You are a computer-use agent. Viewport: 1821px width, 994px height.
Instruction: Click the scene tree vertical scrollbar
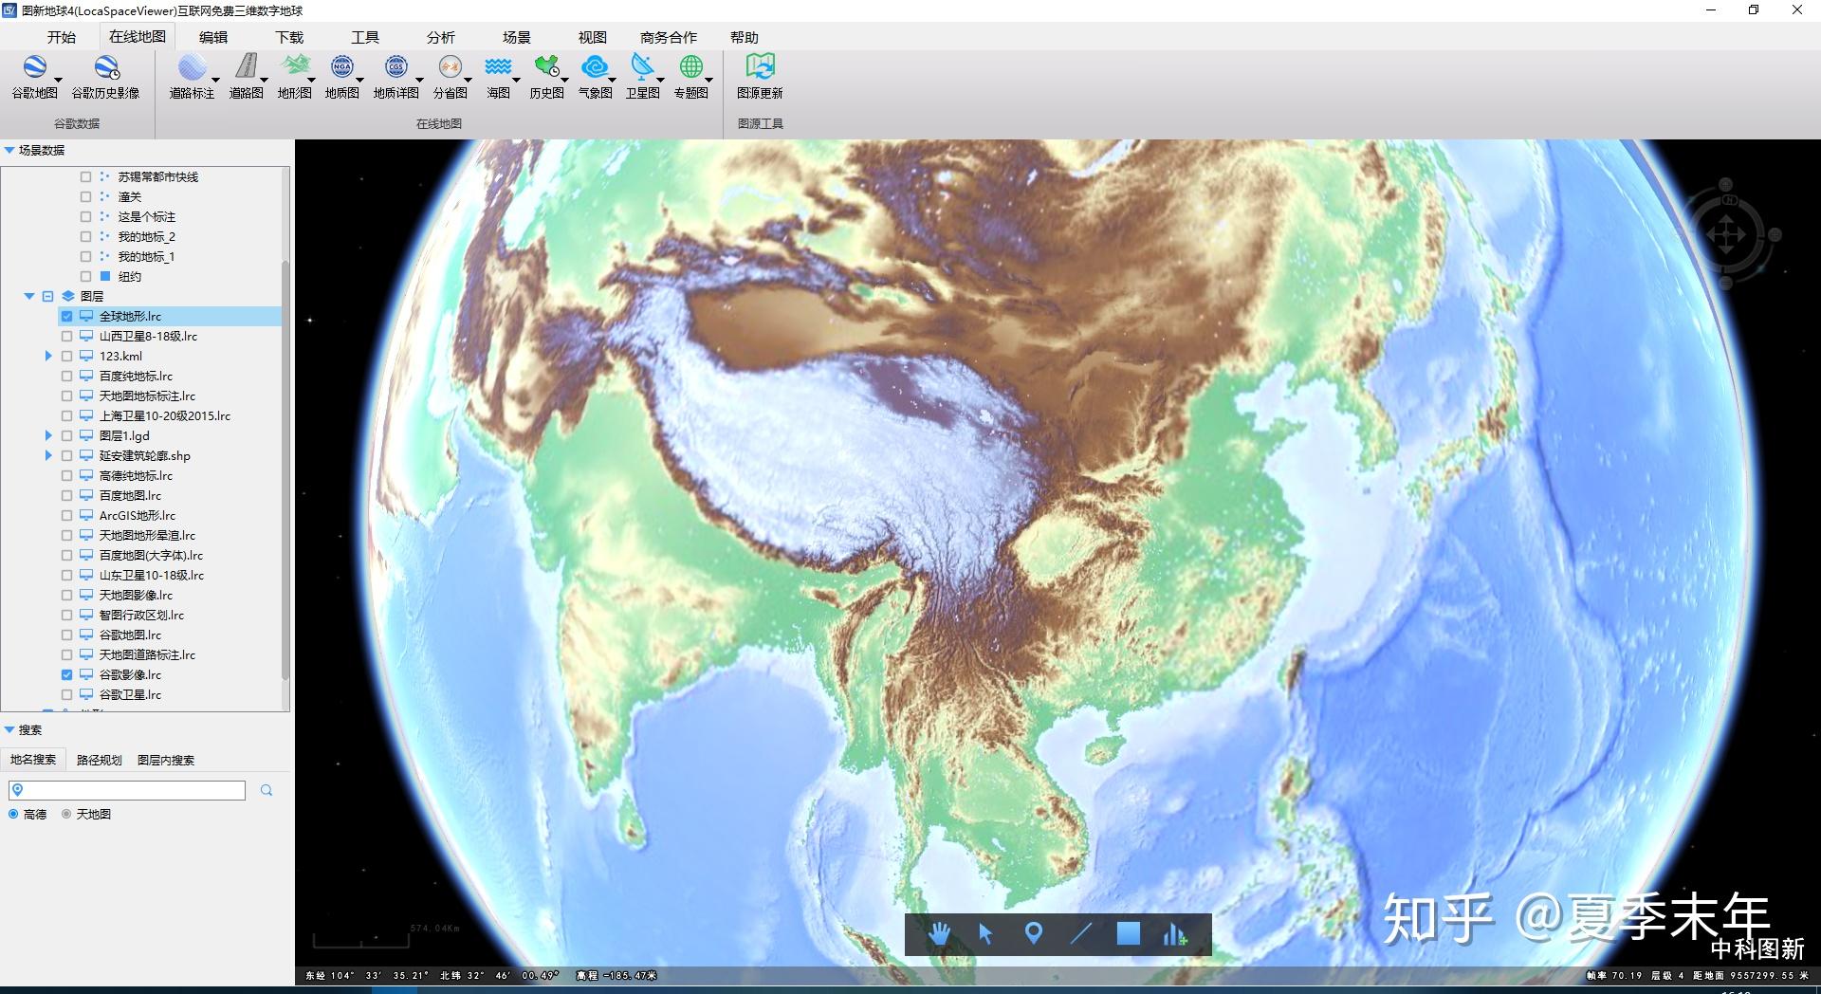[x=285, y=471]
